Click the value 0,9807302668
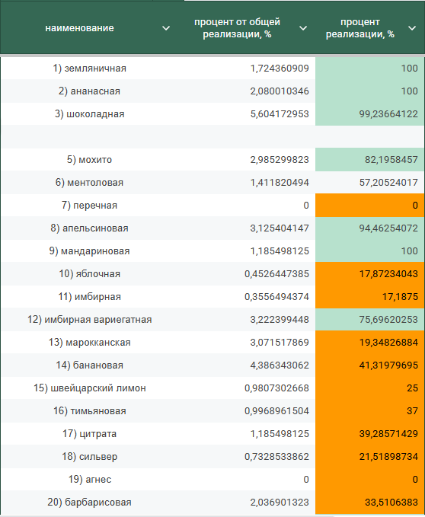This screenshot has height=517, width=425. pyautogui.click(x=276, y=388)
